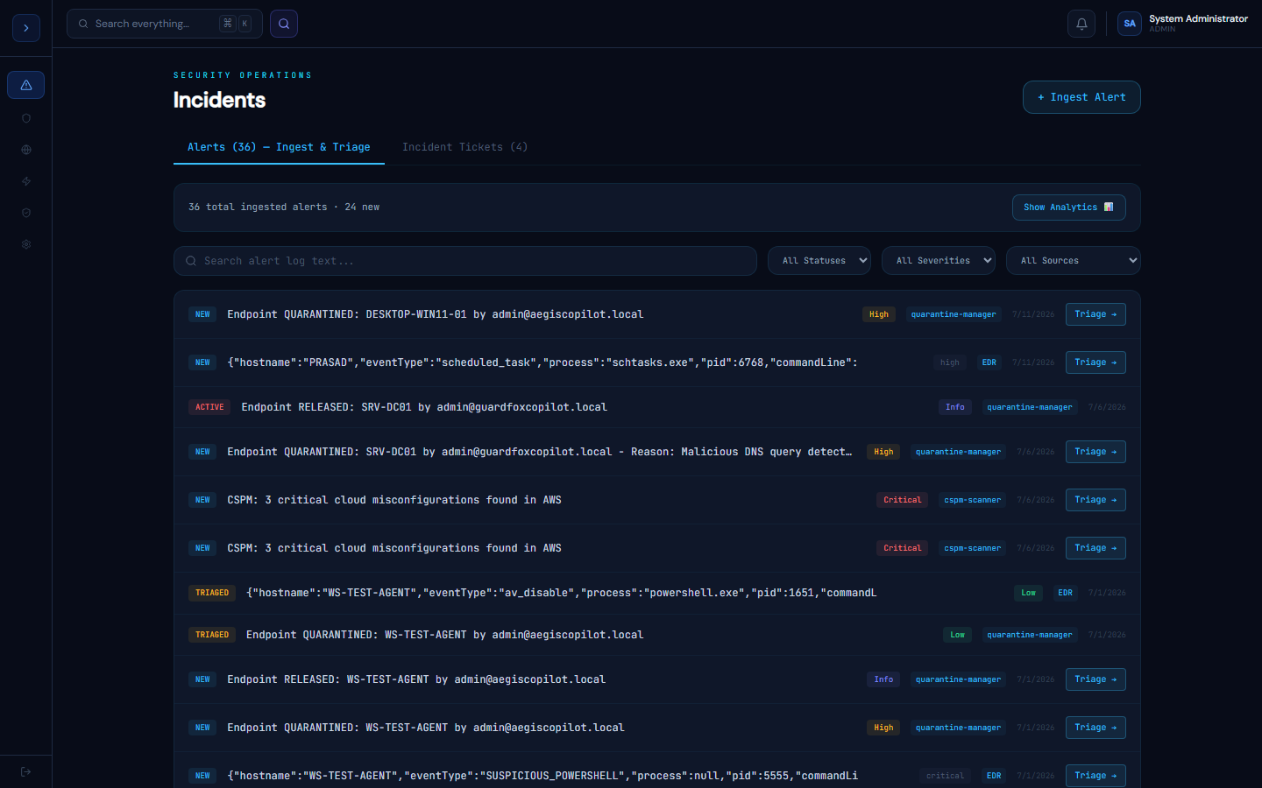
Task: Click the 7/11/2026 date on the PRASAD row
Action: [1033, 362]
